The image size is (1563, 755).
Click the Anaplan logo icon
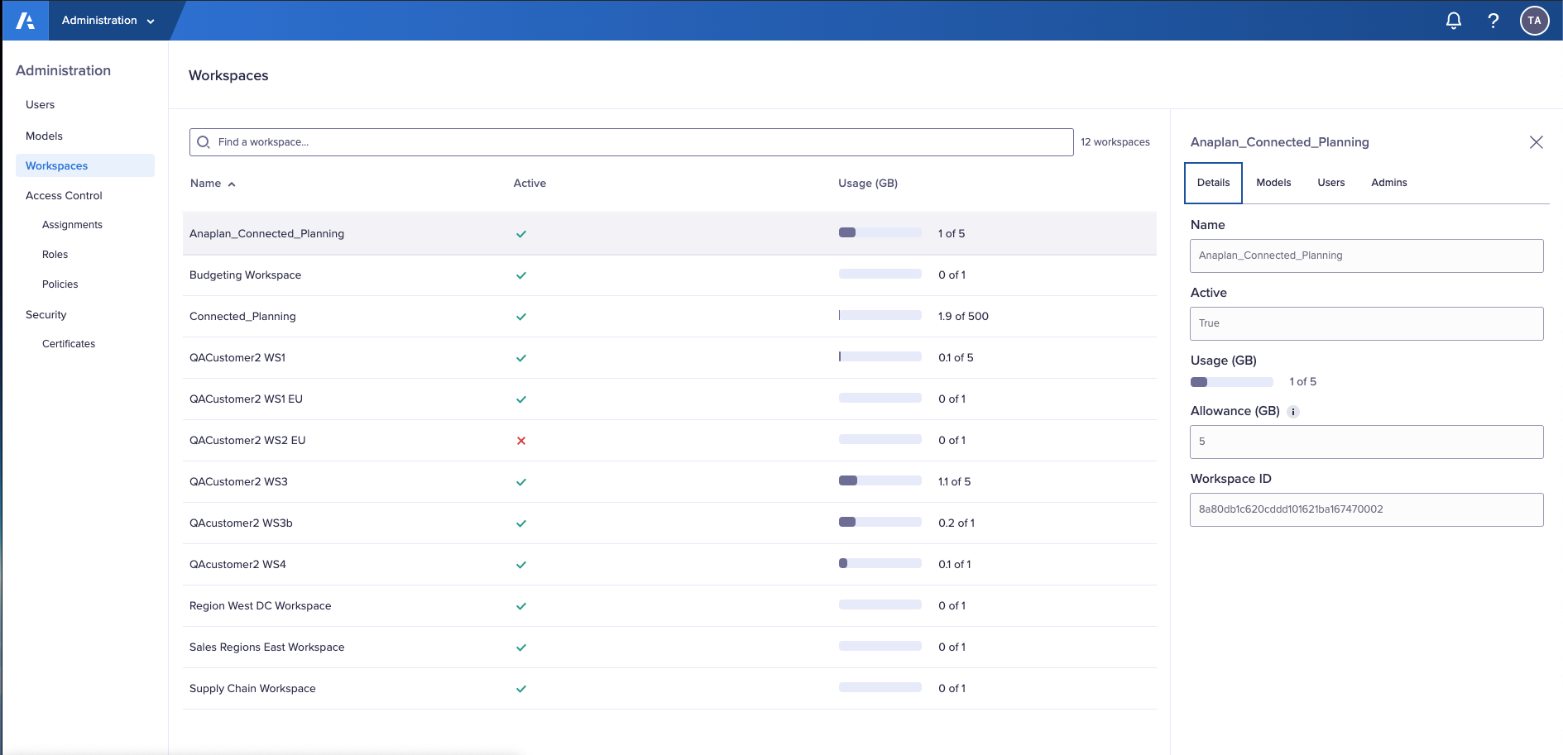(26, 21)
